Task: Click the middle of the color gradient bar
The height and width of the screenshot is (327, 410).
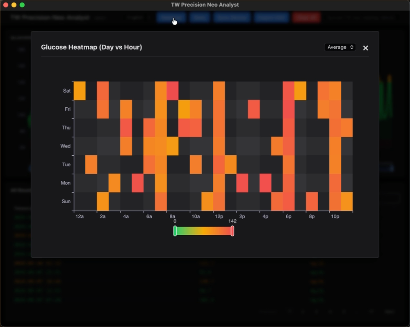Action: pyautogui.click(x=204, y=231)
